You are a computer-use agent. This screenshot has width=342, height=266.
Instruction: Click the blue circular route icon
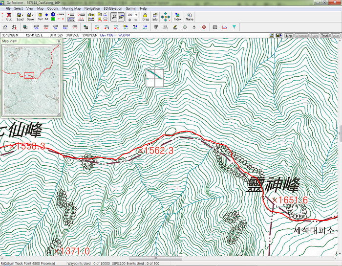tap(53, 14)
